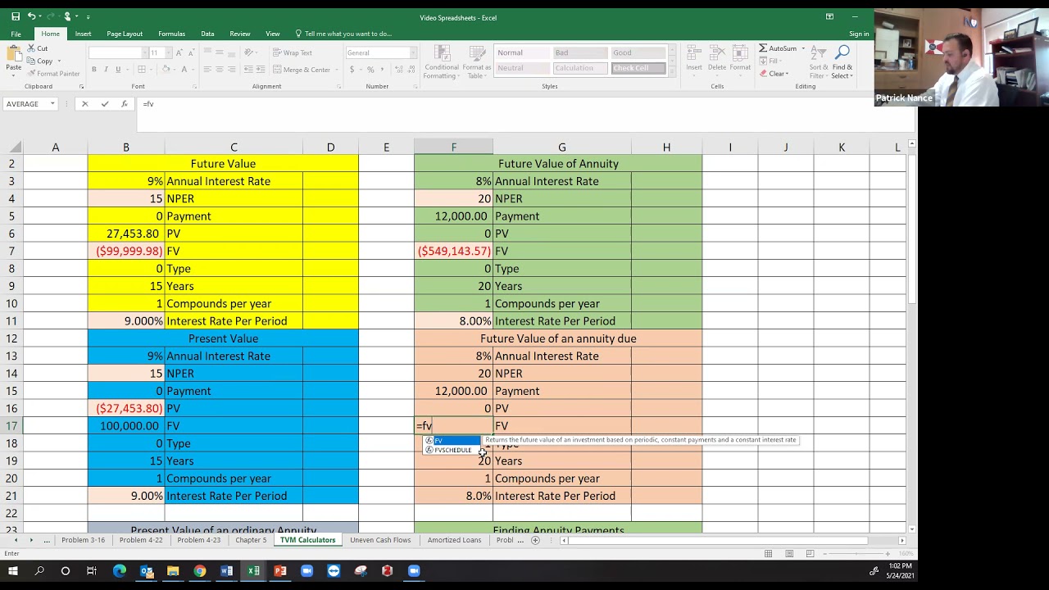1049x590 pixels.
Task: Click the Save icon in the quick access toolbar
Action: coord(16,16)
